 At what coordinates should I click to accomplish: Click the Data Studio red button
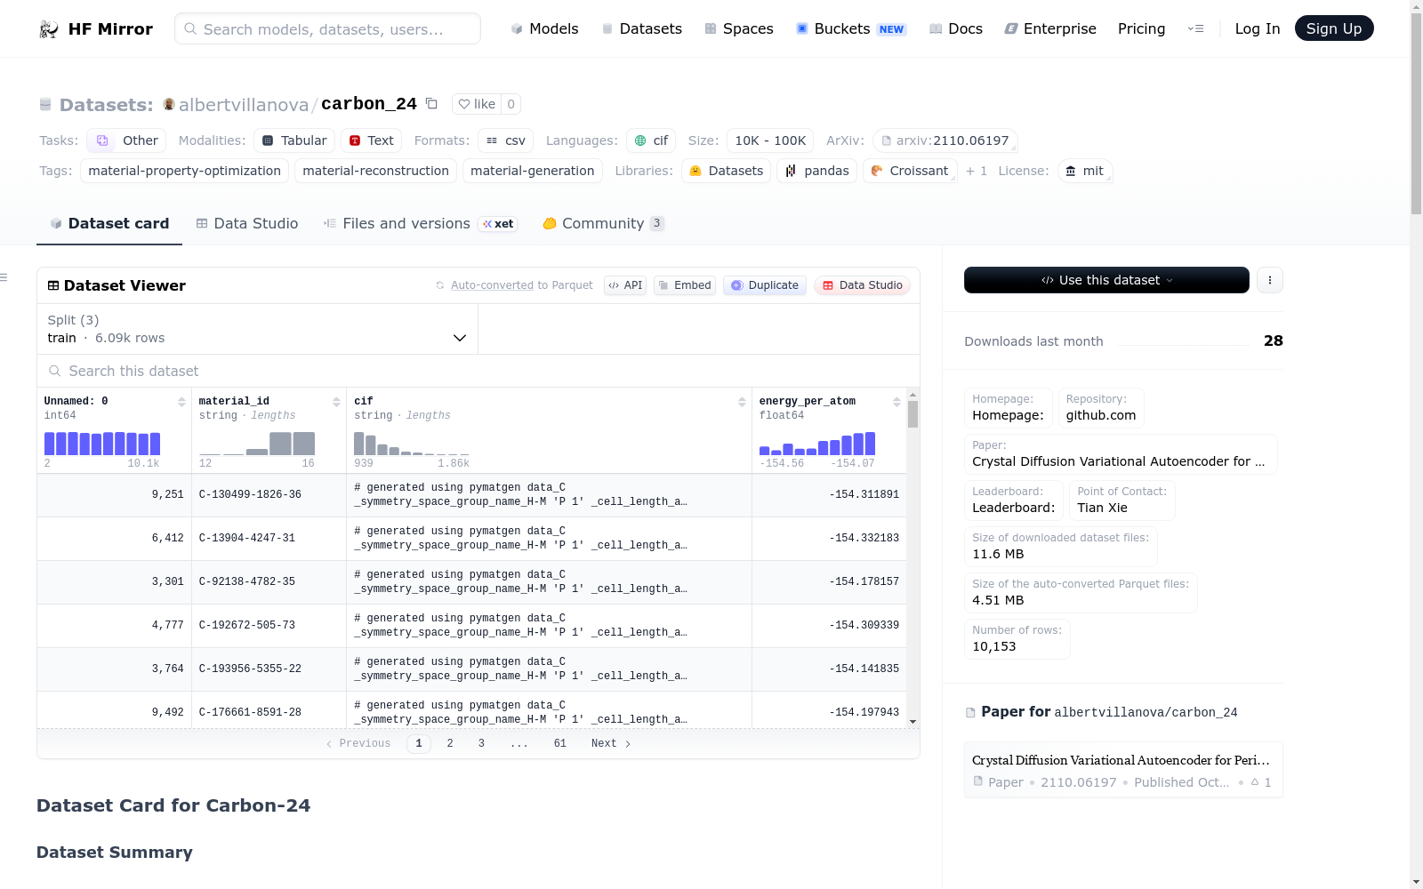point(862,285)
